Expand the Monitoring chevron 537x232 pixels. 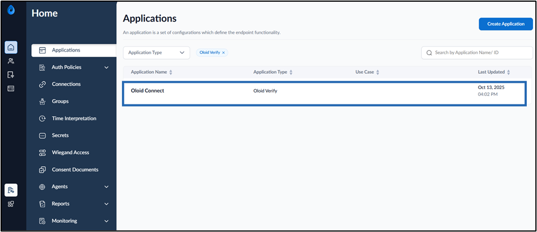coord(106,221)
